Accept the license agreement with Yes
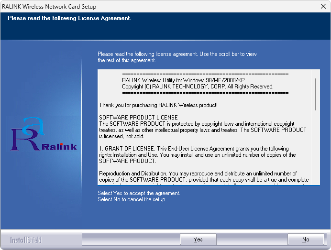 tap(198, 239)
